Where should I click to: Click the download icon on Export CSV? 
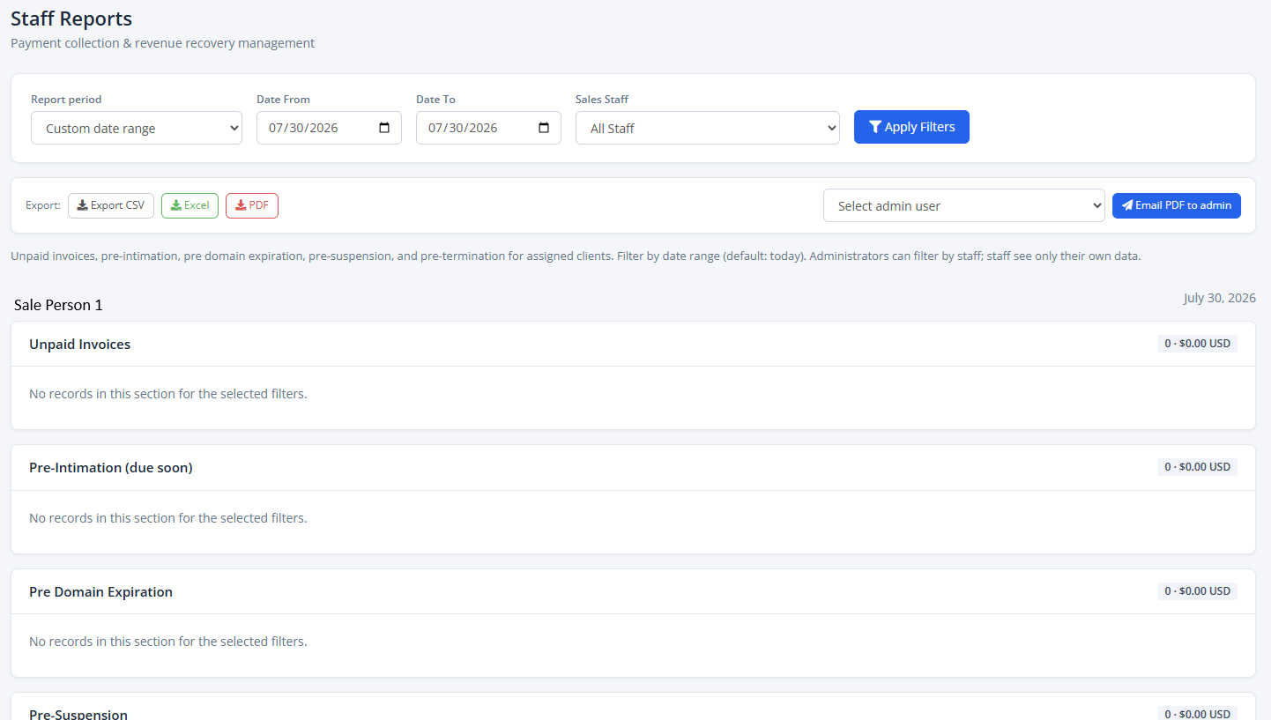(x=82, y=205)
